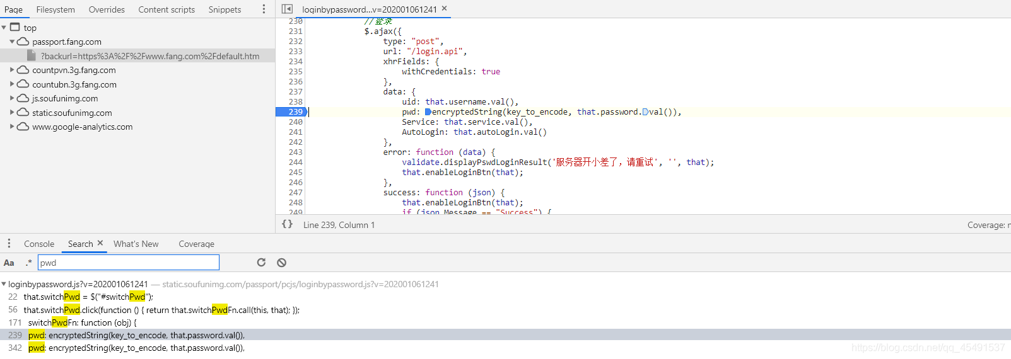Open the Sources tabs overflow menu
The height and width of the screenshot is (359, 1011).
[x=264, y=9]
